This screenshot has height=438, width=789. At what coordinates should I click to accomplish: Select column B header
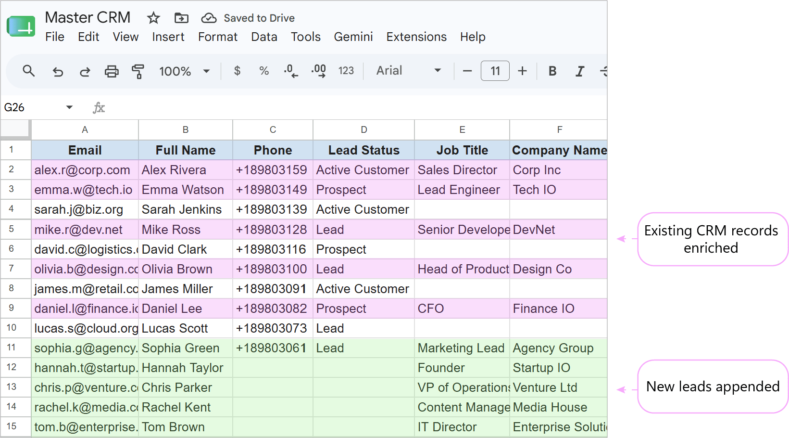click(x=186, y=129)
